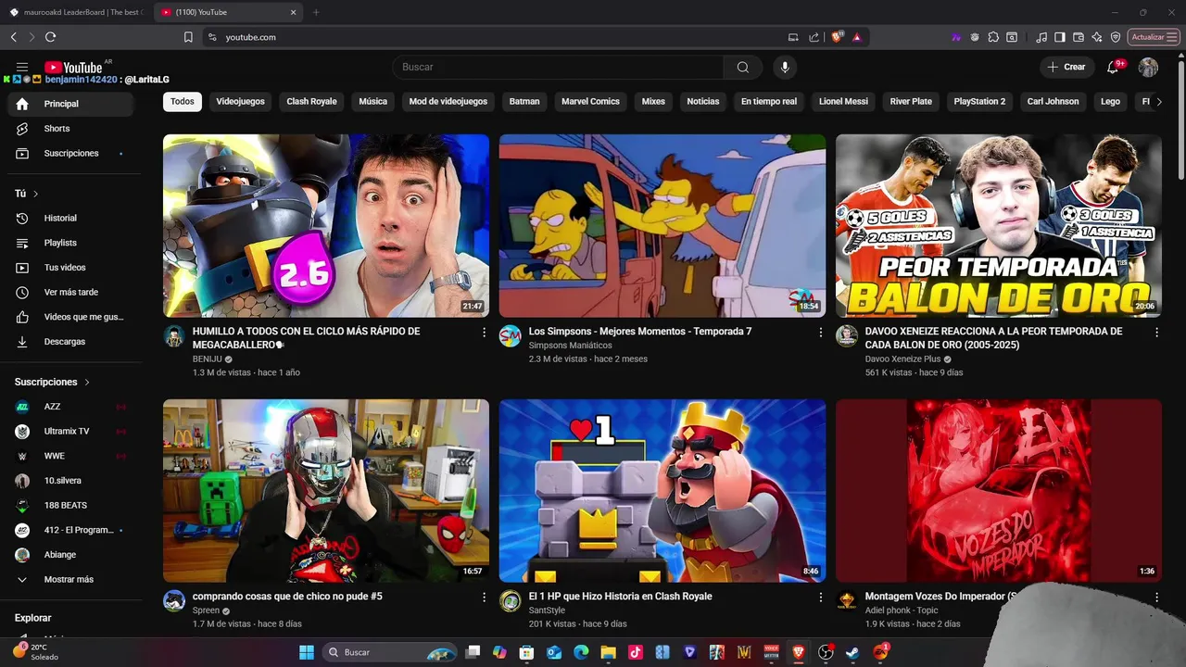Open the YouTube hamburger guide menu
The height and width of the screenshot is (667, 1186).
pyautogui.click(x=22, y=68)
